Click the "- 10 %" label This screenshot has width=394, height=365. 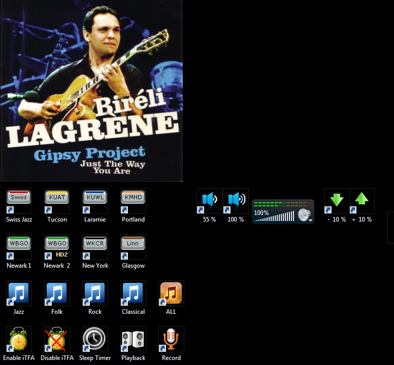[x=337, y=220]
